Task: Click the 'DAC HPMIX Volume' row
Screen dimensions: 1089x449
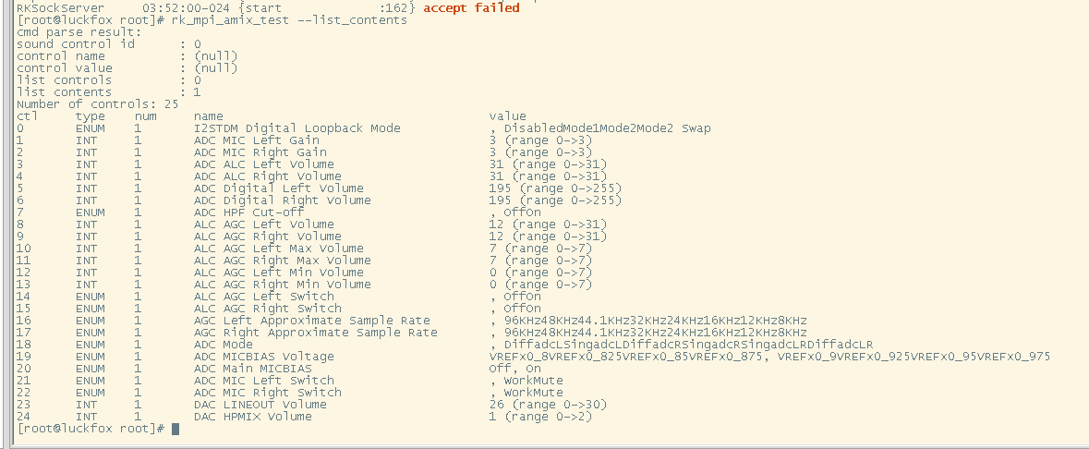Action: click(x=305, y=417)
